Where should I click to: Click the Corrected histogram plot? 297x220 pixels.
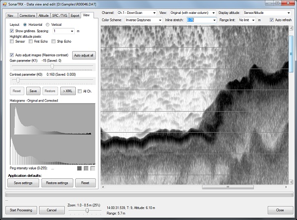coord(52,150)
